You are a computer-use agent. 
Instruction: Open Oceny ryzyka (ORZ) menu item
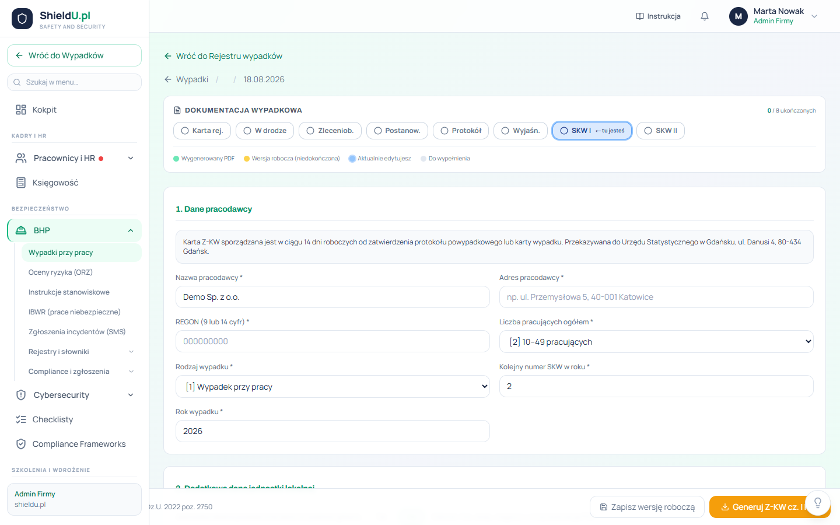click(x=82, y=272)
